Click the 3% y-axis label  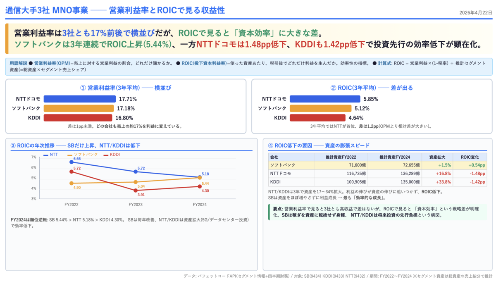tap(33, 199)
